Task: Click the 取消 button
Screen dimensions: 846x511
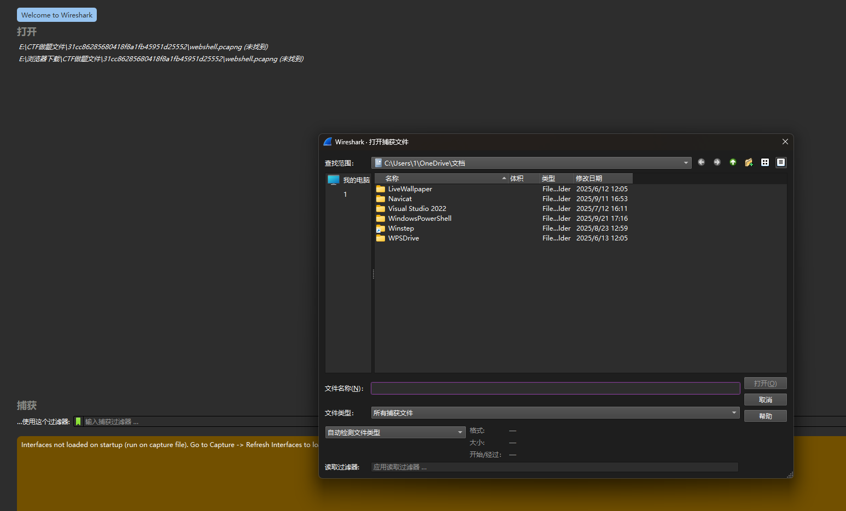Action: (x=765, y=400)
